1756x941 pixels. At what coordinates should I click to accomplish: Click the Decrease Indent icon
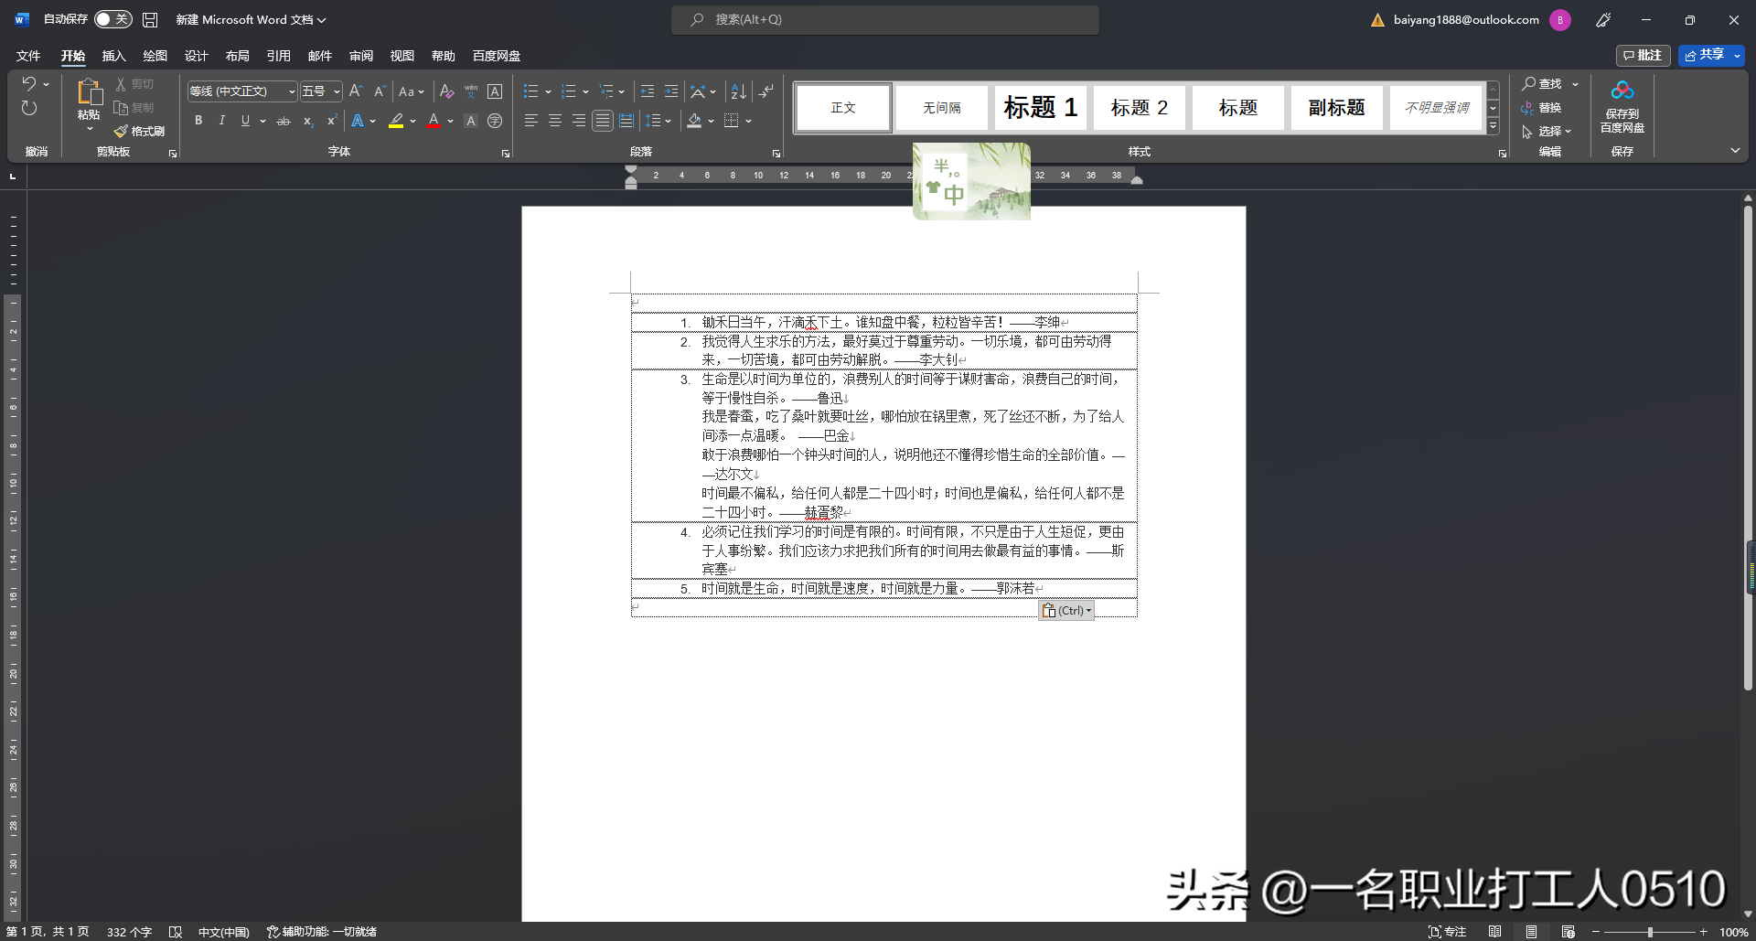[648, 91]
